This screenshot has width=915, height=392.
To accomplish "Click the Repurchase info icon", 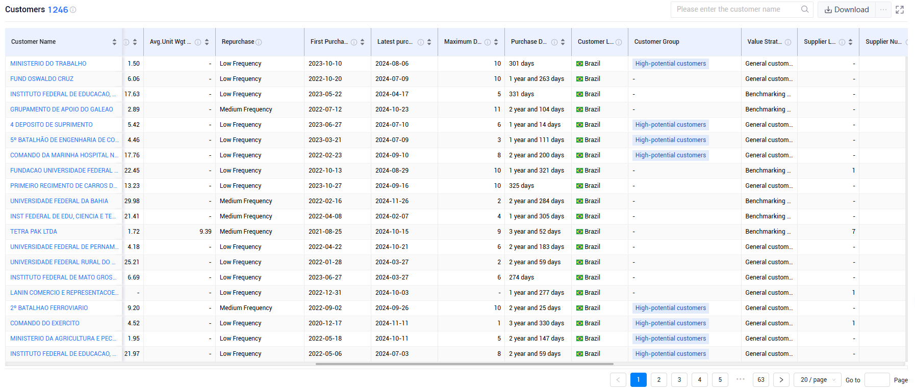I will (259, 42).
